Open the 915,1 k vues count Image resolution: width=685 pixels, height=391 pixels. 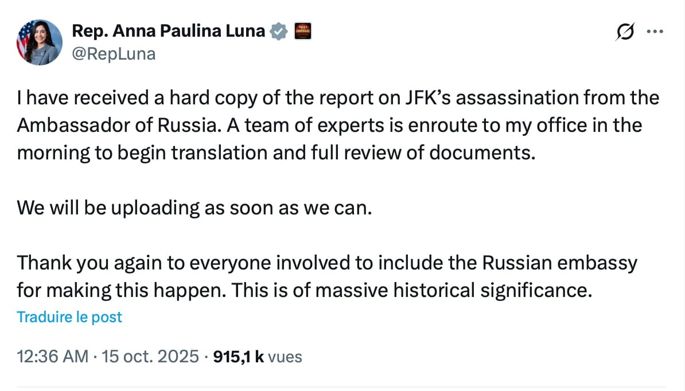[x=257, y=357]
